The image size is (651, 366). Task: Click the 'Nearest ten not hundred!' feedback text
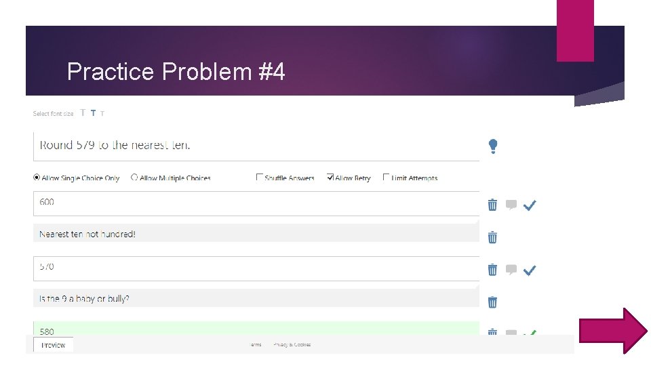[x=87, y=234]
